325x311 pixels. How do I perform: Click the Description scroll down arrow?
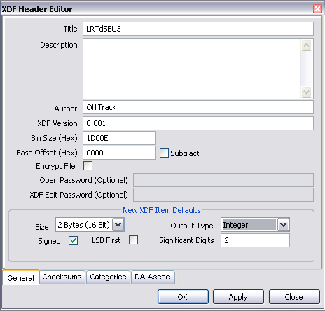(306, 92)
